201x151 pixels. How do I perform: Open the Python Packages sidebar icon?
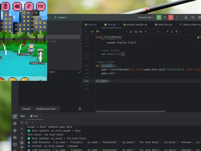click(15, 124)
